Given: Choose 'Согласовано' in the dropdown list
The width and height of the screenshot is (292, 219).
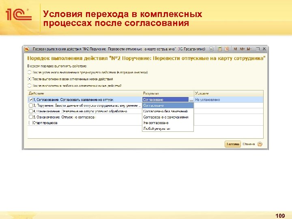Looking at the screenshot, I should (168, 105).
